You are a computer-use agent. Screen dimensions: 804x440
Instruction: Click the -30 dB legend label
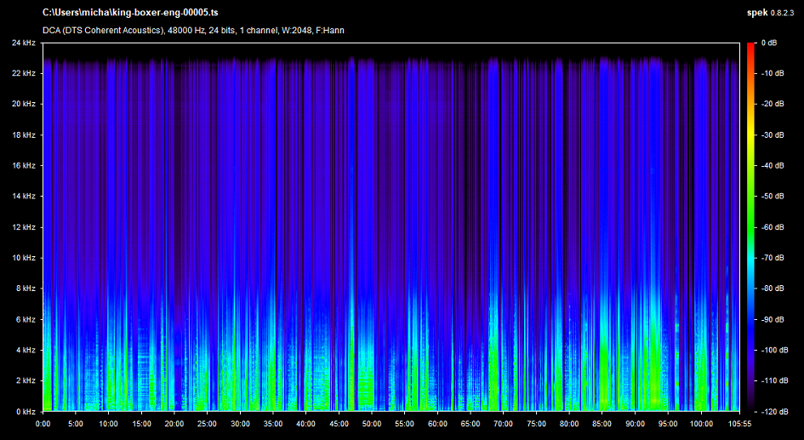click(773, 134)
